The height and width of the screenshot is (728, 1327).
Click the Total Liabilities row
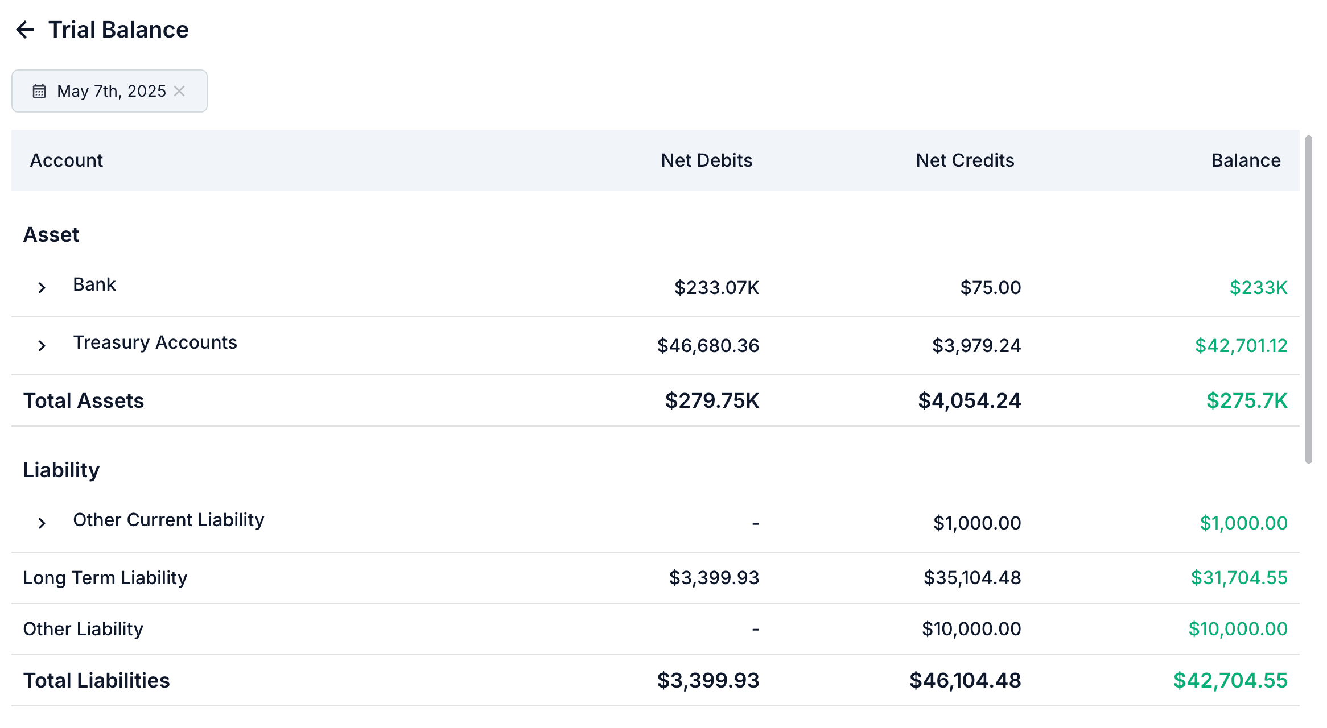(x=96, y=680)
